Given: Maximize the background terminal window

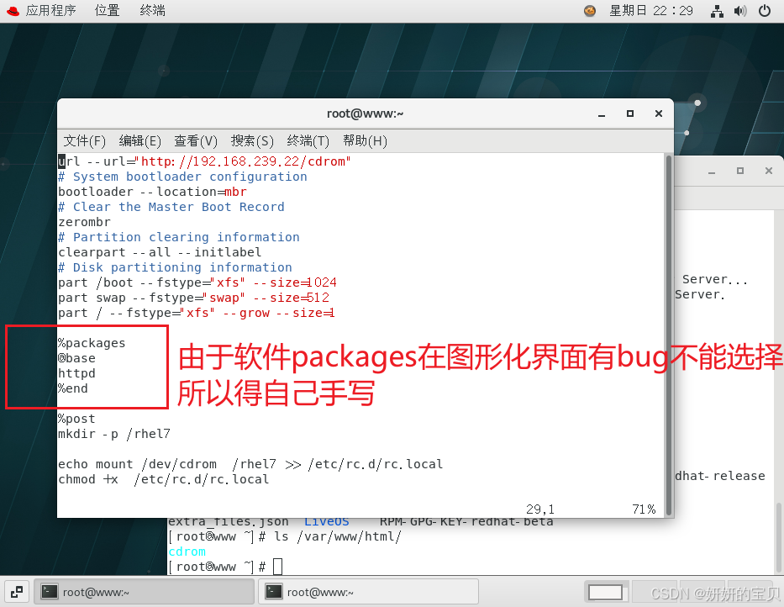Looking at the screenshot, I should click(x=740, y=171).
